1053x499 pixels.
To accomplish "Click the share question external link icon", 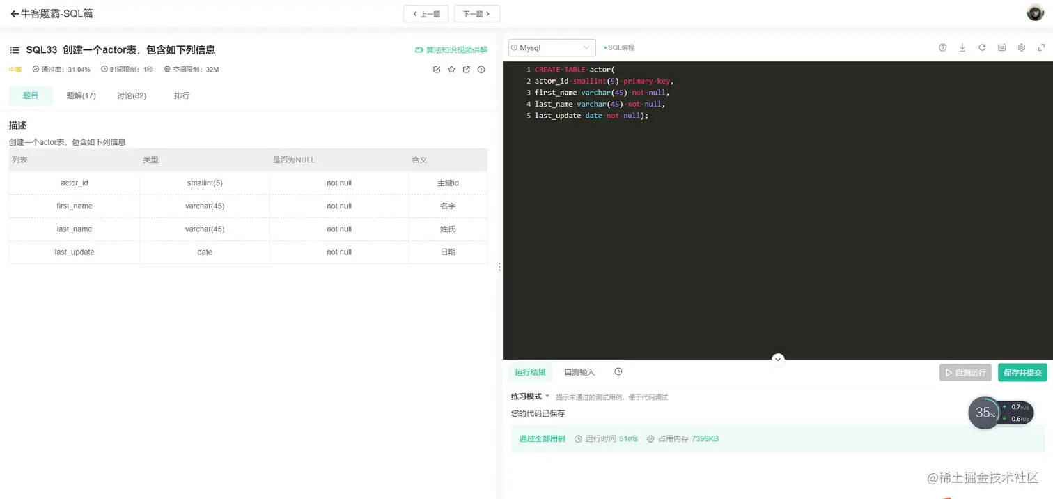I will click(466, 70).
